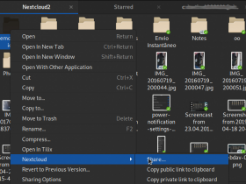Switch to the Nextcloud2 tab

(36, 7)
